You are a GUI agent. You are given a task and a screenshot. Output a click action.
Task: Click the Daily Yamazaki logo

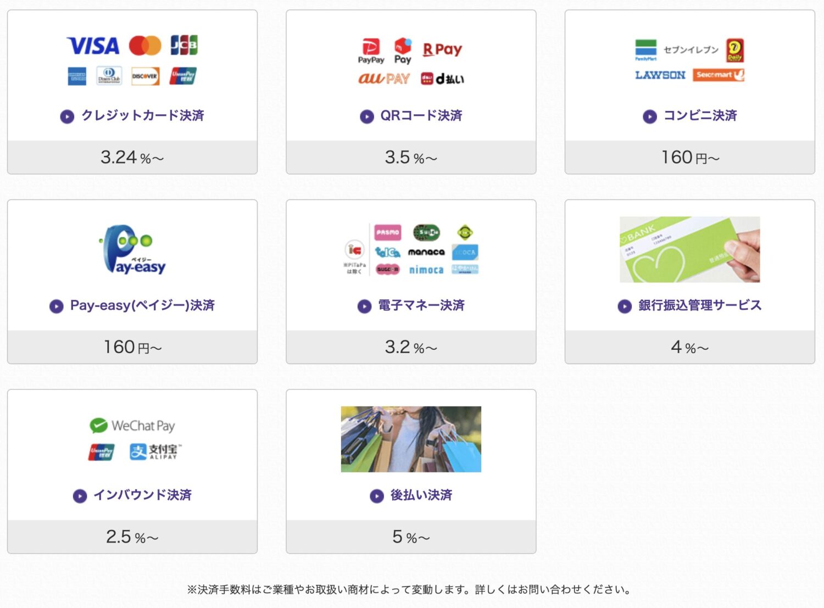click(x=735, y=51)
